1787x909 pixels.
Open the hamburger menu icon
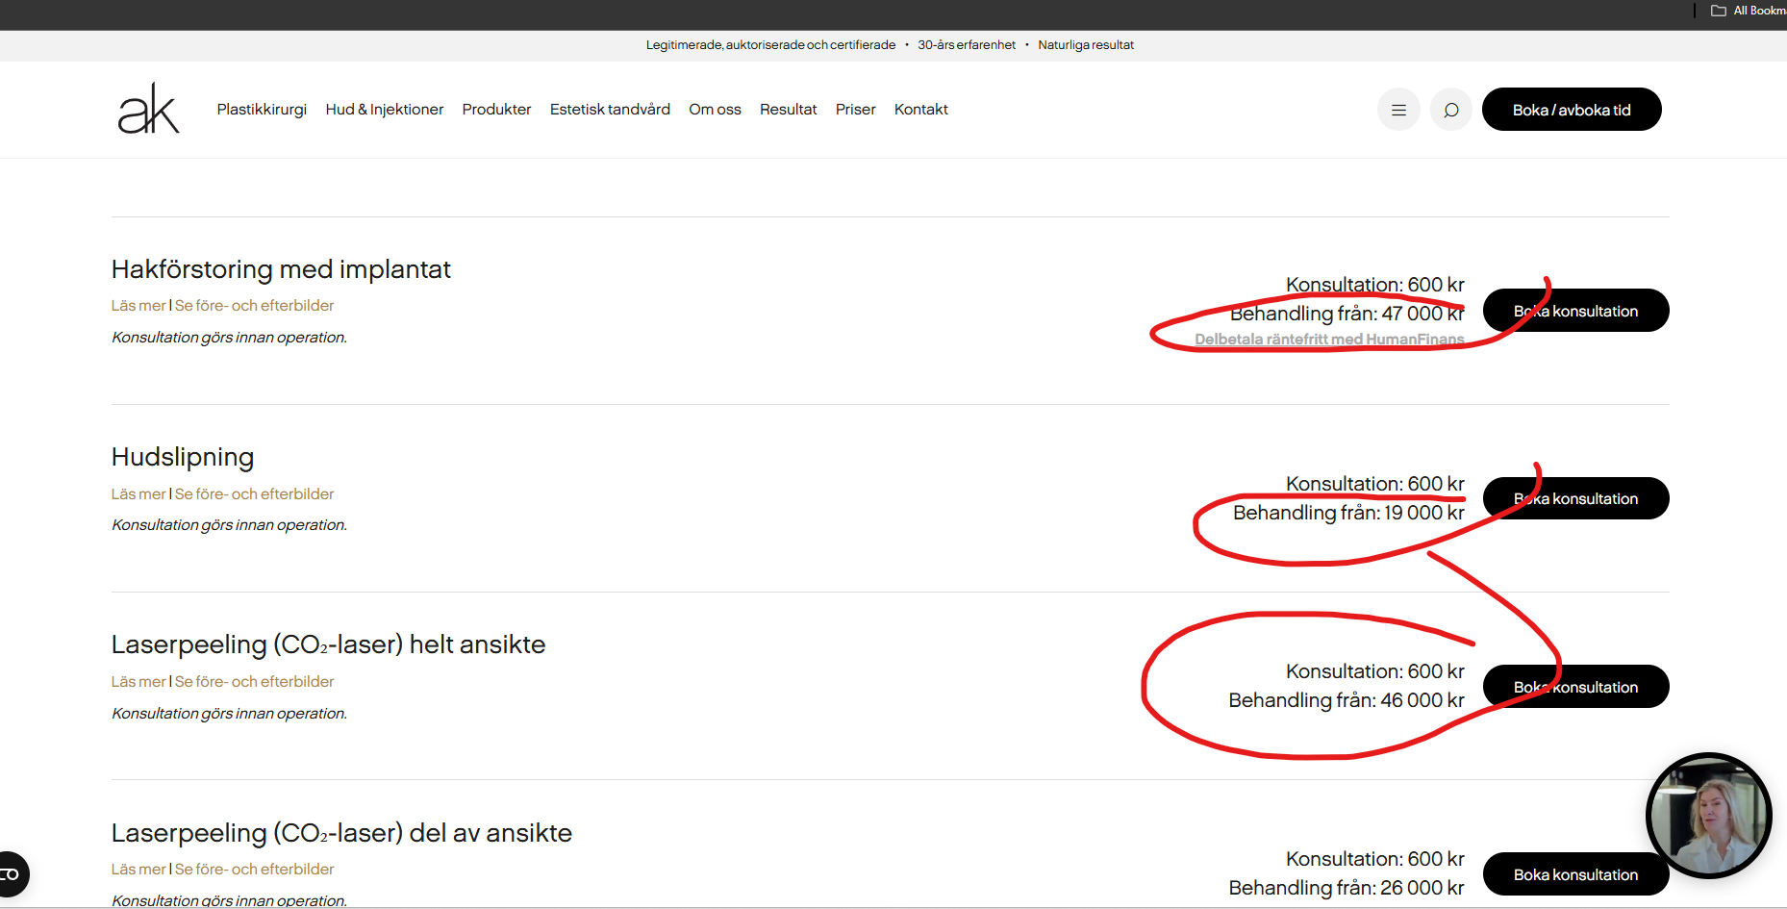click(1398, 110)
